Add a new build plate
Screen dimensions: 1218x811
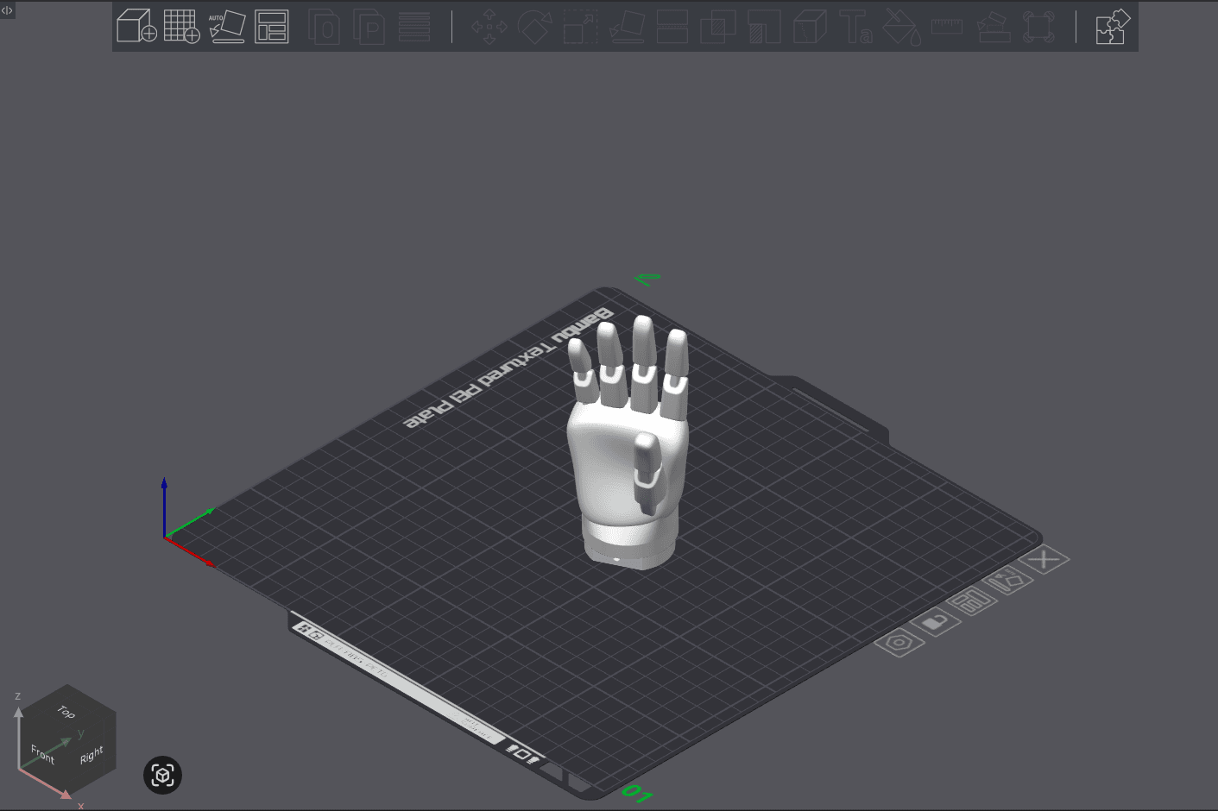pos(181,27)
